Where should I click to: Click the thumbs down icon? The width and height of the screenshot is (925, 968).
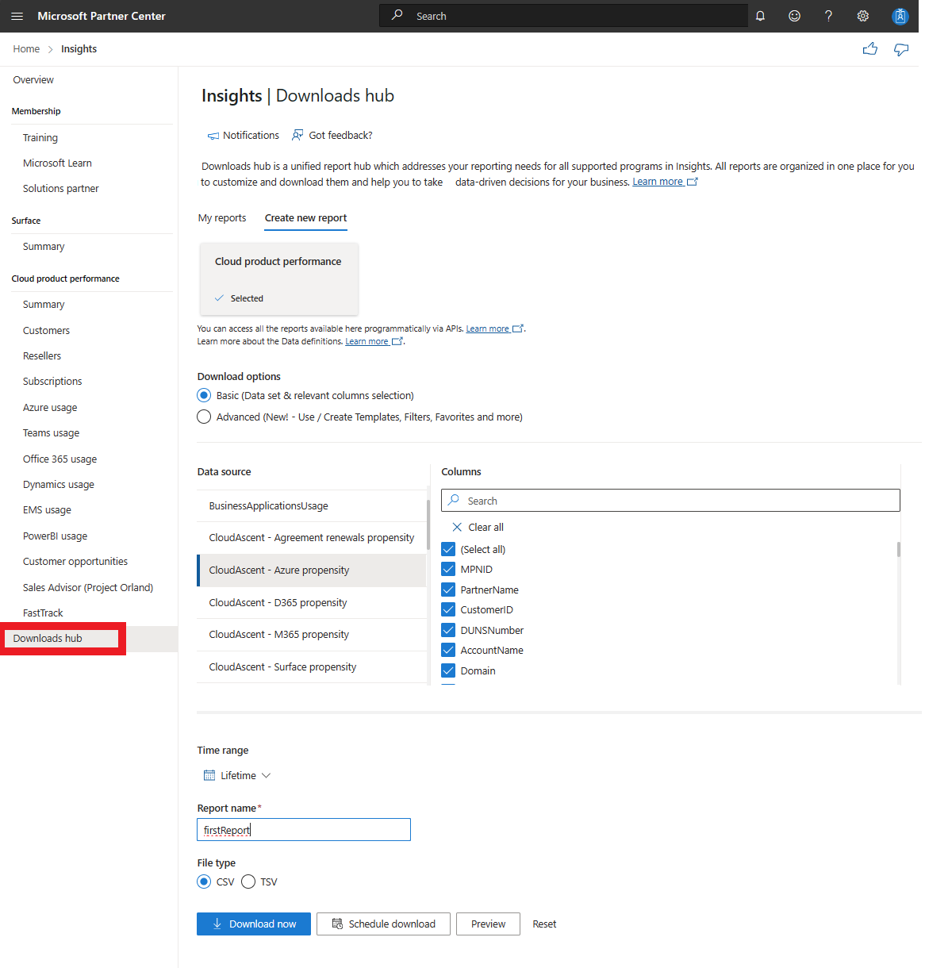pos(901,49)
